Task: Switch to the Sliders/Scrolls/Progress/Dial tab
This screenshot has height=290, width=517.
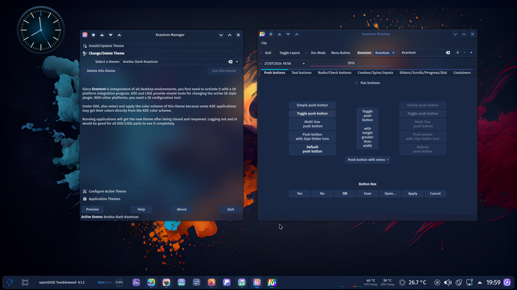Action: pyautogui.click(x=423, y=73)
